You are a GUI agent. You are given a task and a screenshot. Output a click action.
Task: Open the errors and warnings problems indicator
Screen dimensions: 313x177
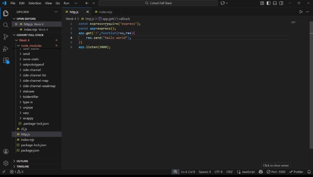pos(17,172)
